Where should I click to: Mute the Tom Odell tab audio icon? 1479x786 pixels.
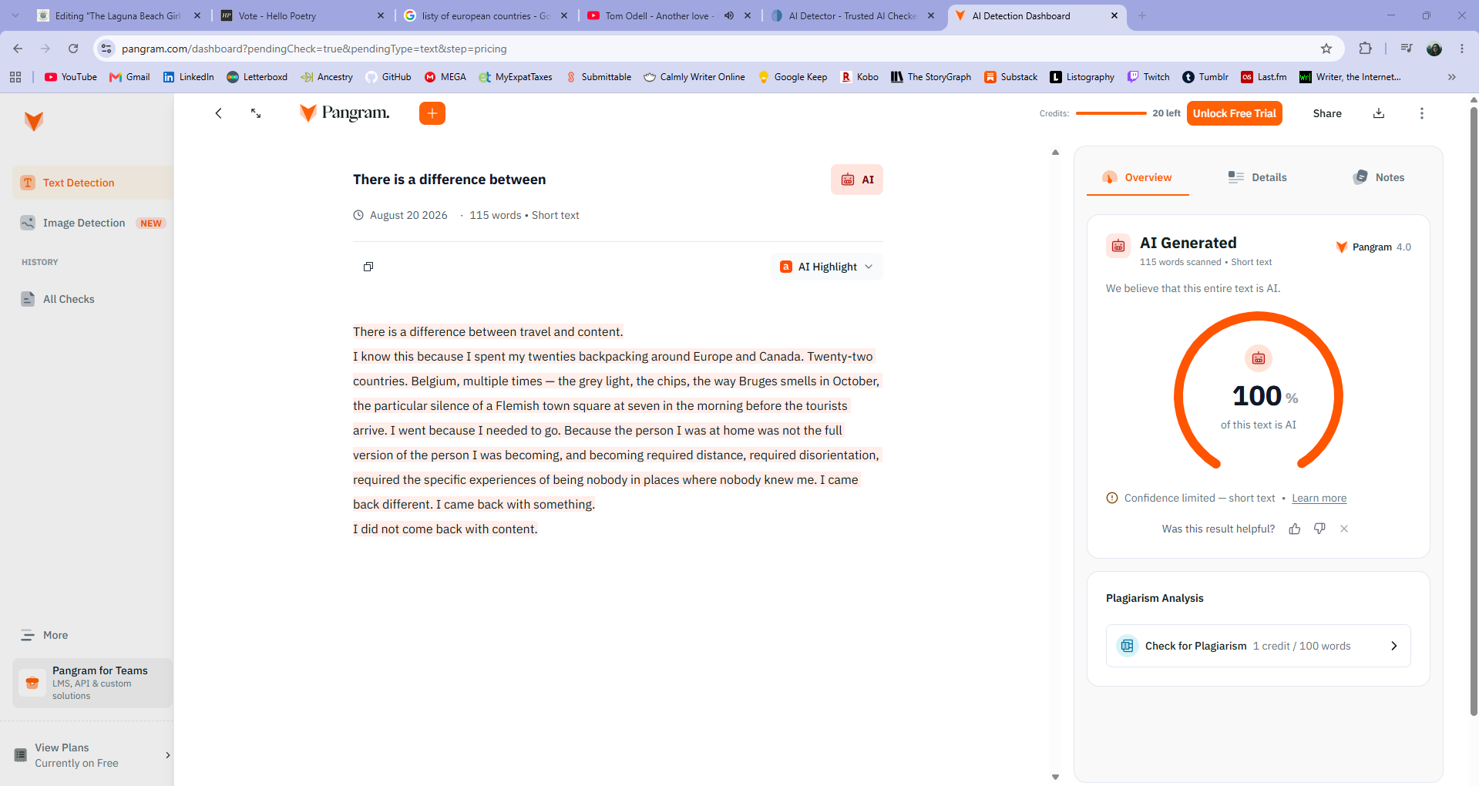(729, 15)
